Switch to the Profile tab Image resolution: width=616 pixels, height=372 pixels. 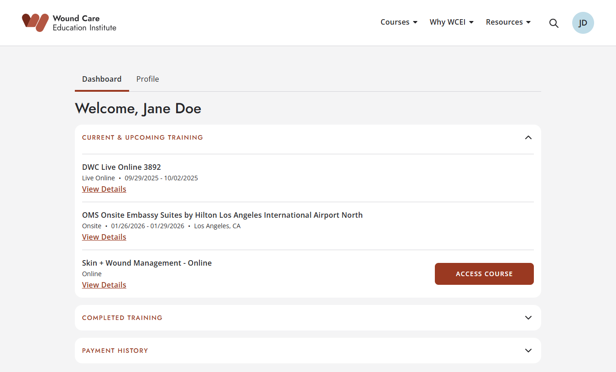tap(147, 79)
